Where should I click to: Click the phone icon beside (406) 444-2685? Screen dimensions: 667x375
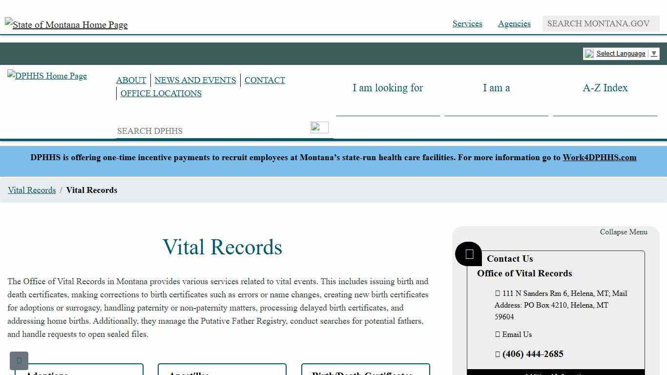498,354
